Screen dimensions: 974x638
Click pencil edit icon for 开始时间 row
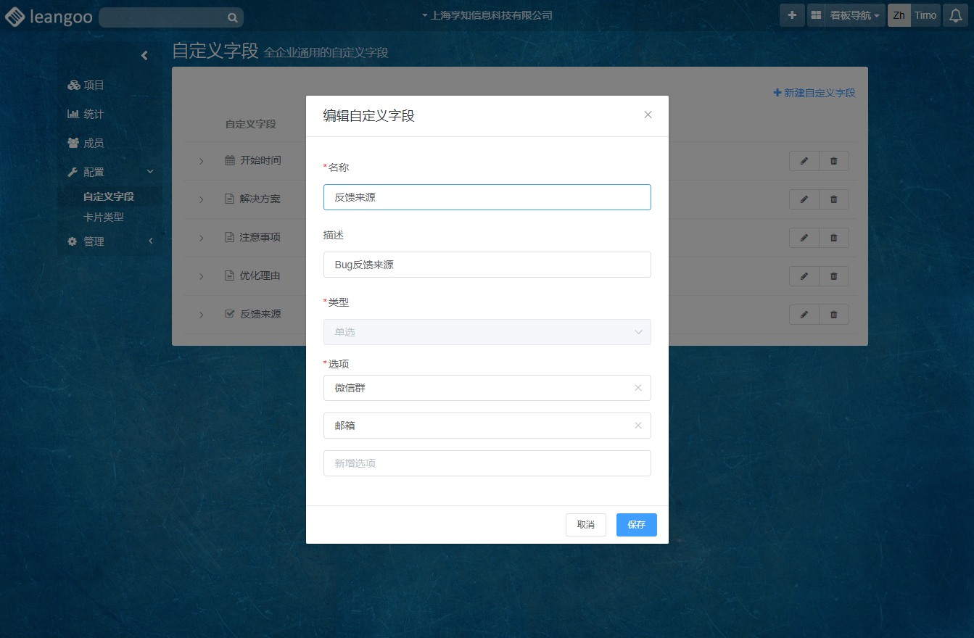(x=804, y=161)
